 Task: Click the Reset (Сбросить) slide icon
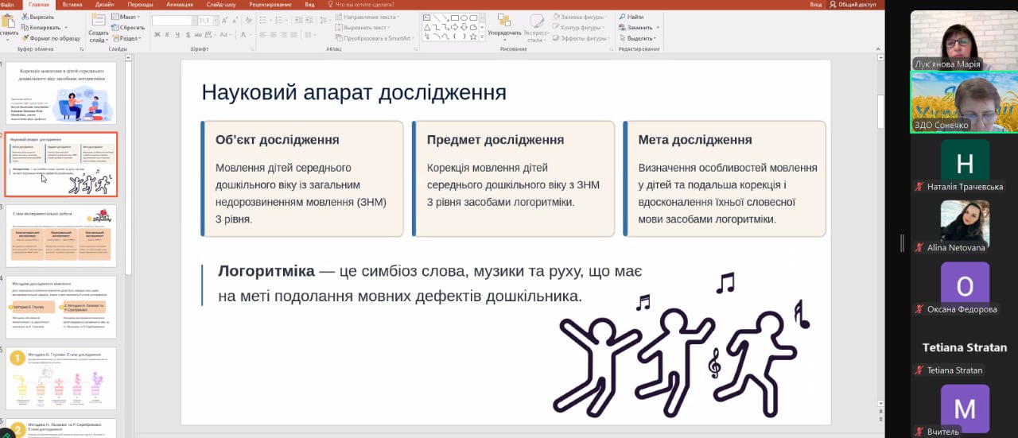pos(115,27)
